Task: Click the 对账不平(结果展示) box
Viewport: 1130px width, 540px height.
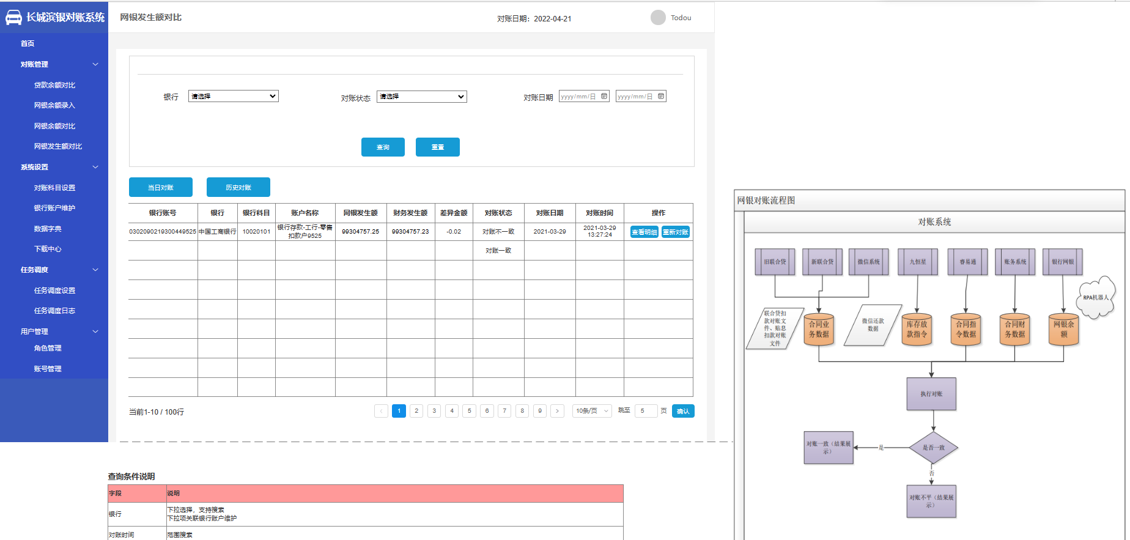Action: tap(931, 501)
